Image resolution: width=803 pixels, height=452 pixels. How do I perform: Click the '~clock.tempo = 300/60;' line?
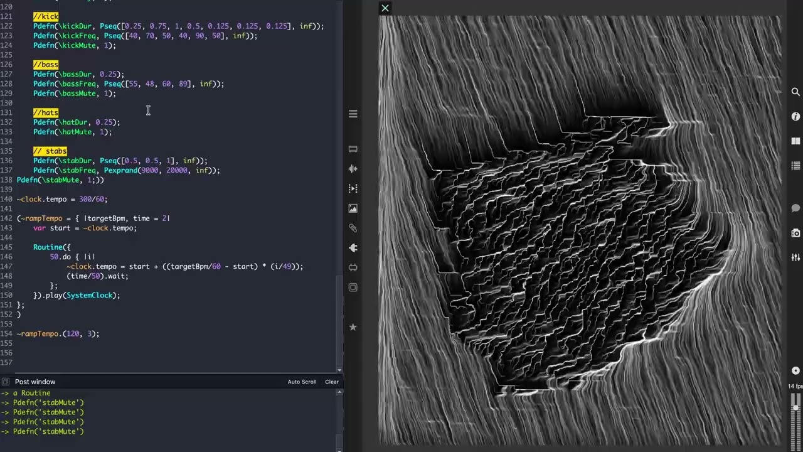click(62, 199)
